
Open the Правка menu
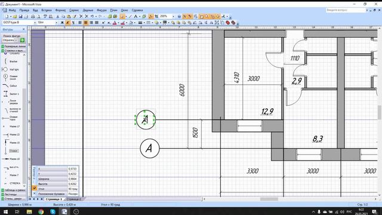pos(24,10)
